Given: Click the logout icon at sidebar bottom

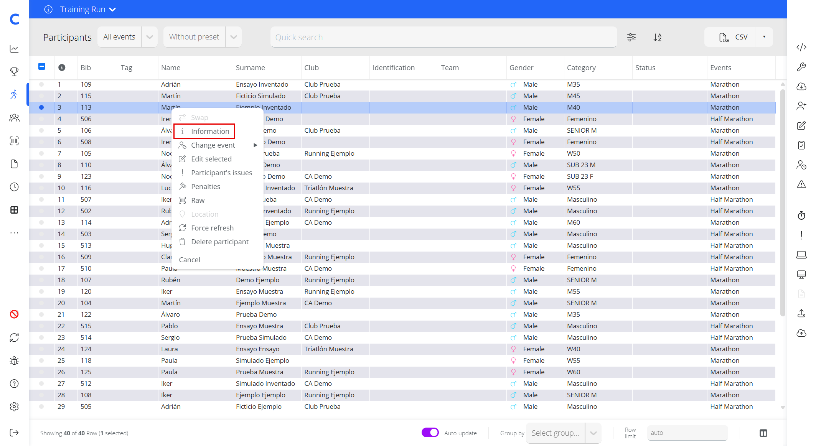Looking at the screenshot, I should pyautogui.click(x=14, y=433).
